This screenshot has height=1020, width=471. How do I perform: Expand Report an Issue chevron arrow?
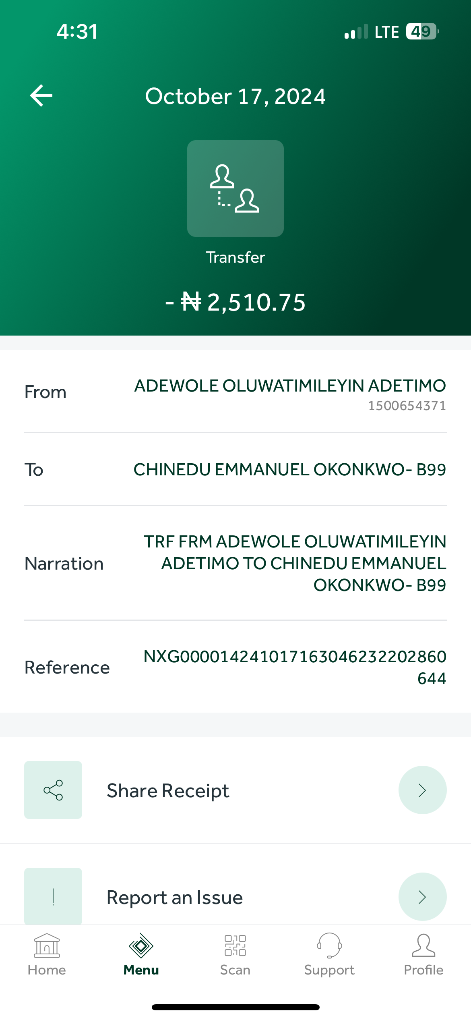[x=422, y=897]
